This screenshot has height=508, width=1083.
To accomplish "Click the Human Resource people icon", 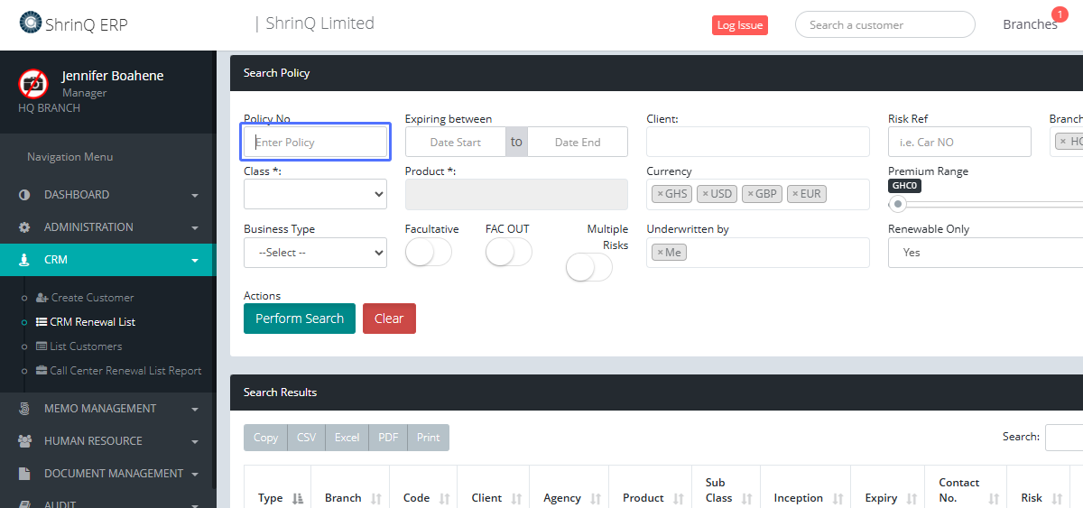I will tap(24, 441).
